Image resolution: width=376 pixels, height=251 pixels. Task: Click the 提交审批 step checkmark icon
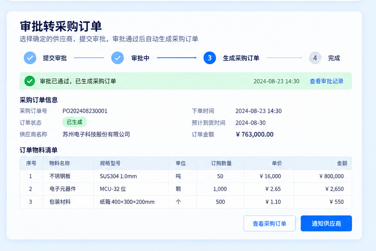[30, 58]
